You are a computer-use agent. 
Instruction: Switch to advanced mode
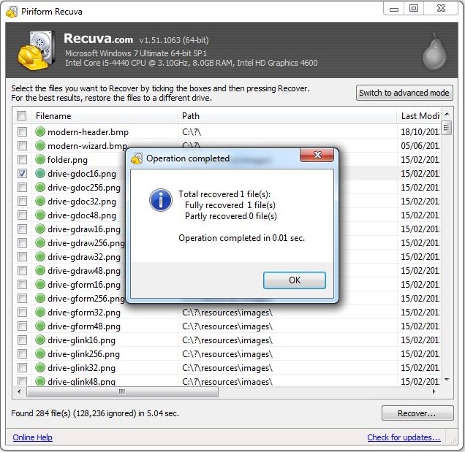tap(404, 93)
